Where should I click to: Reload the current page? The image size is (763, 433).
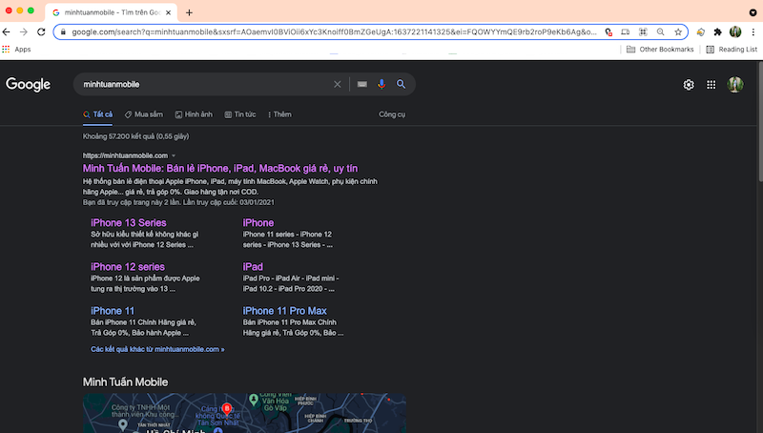(41, 31)
